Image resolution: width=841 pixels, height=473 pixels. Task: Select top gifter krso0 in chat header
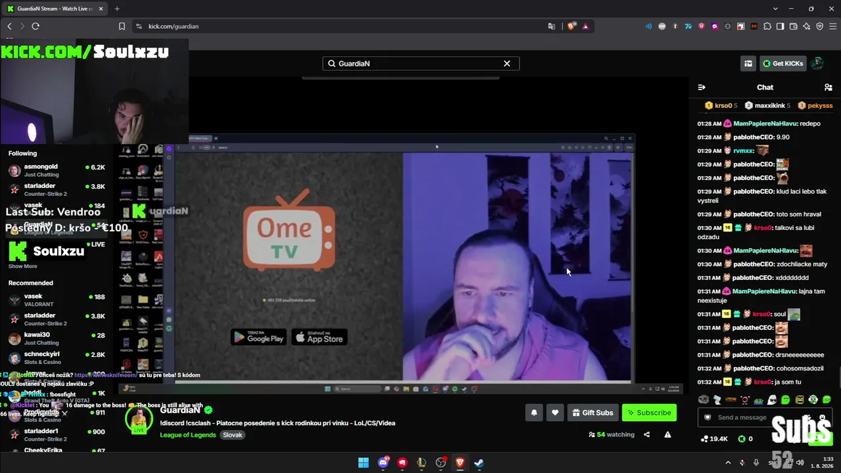(x=721, y=105)
